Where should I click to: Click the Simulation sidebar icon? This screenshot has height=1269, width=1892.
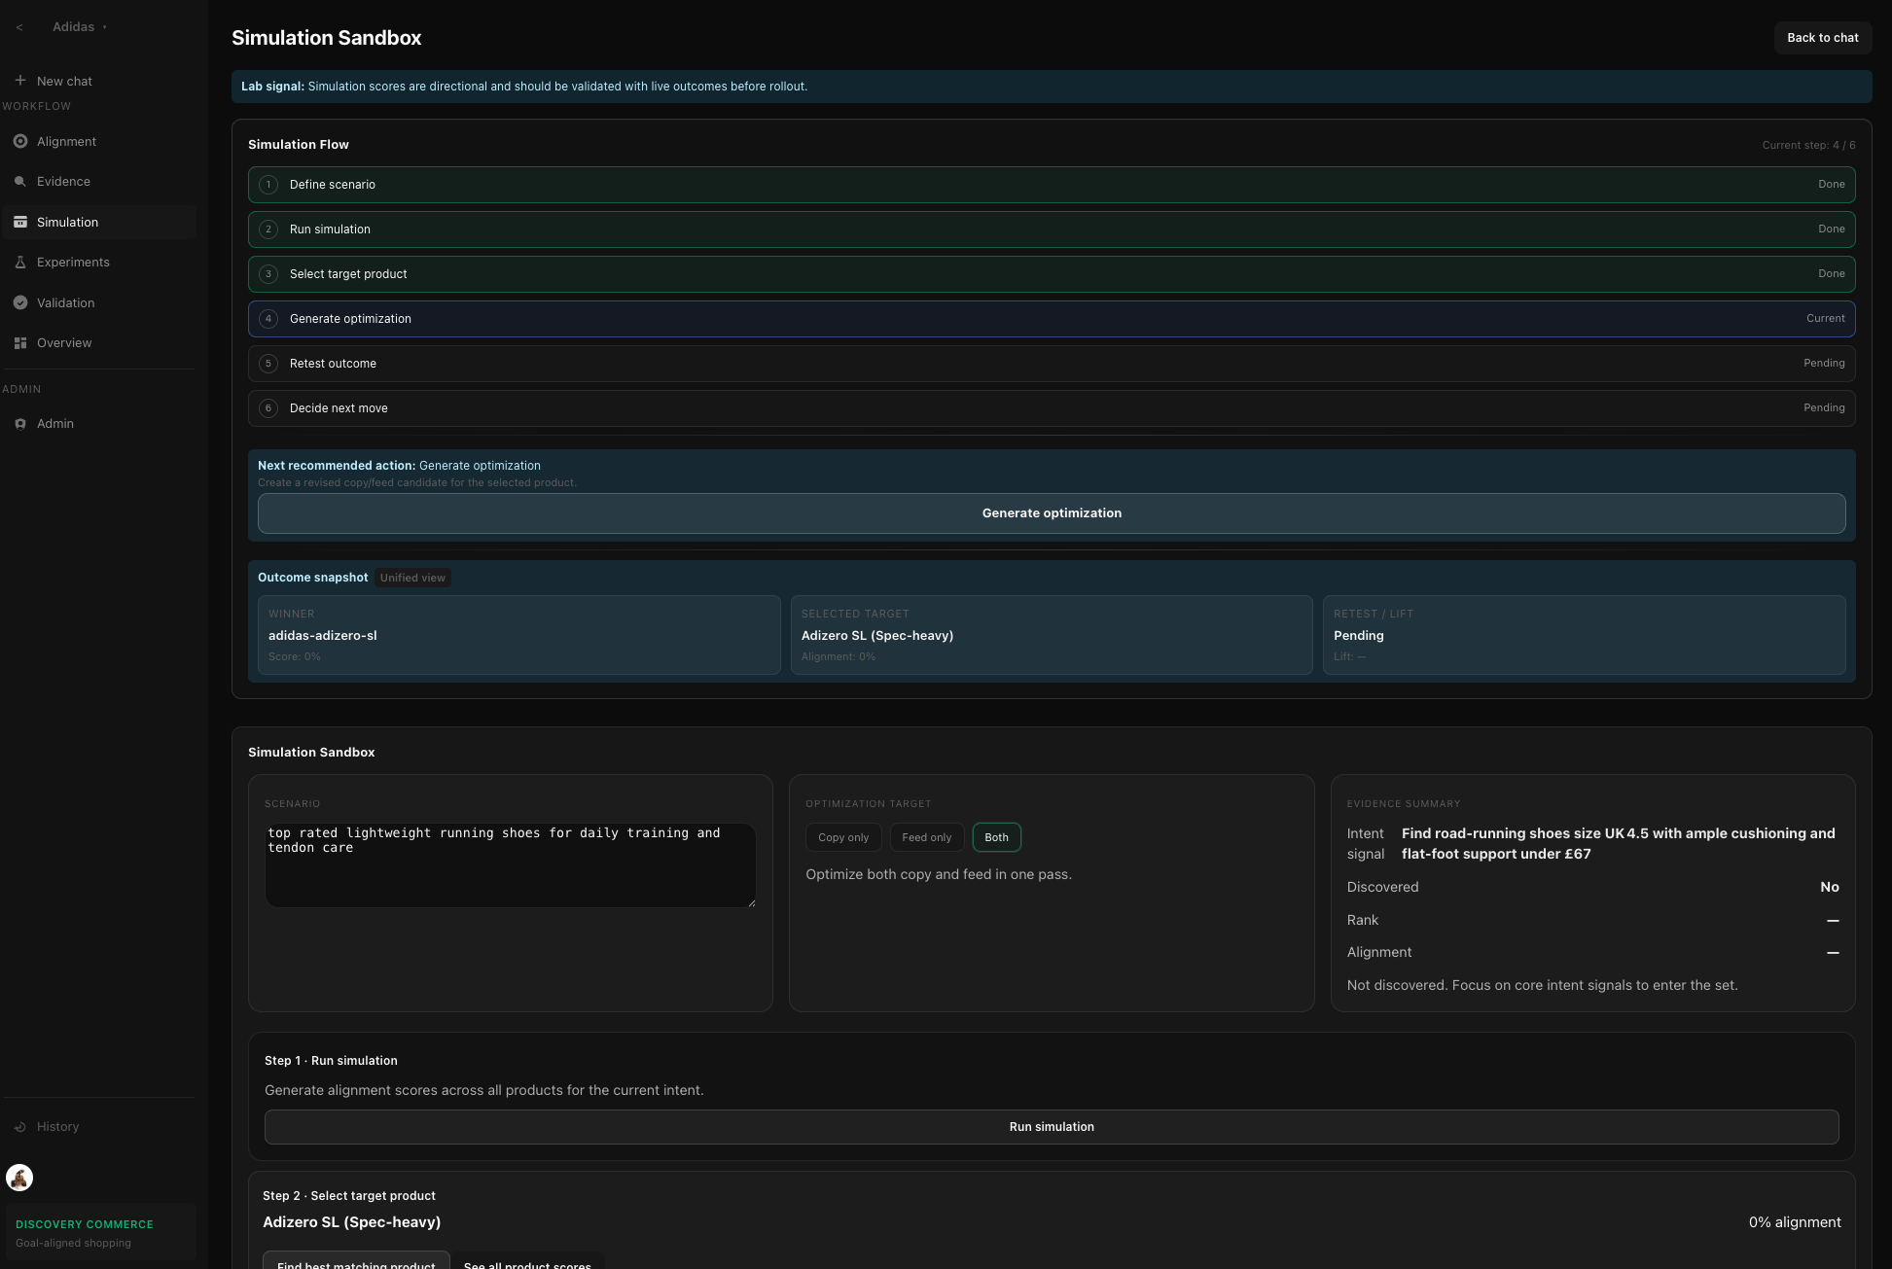pos(20,222)
